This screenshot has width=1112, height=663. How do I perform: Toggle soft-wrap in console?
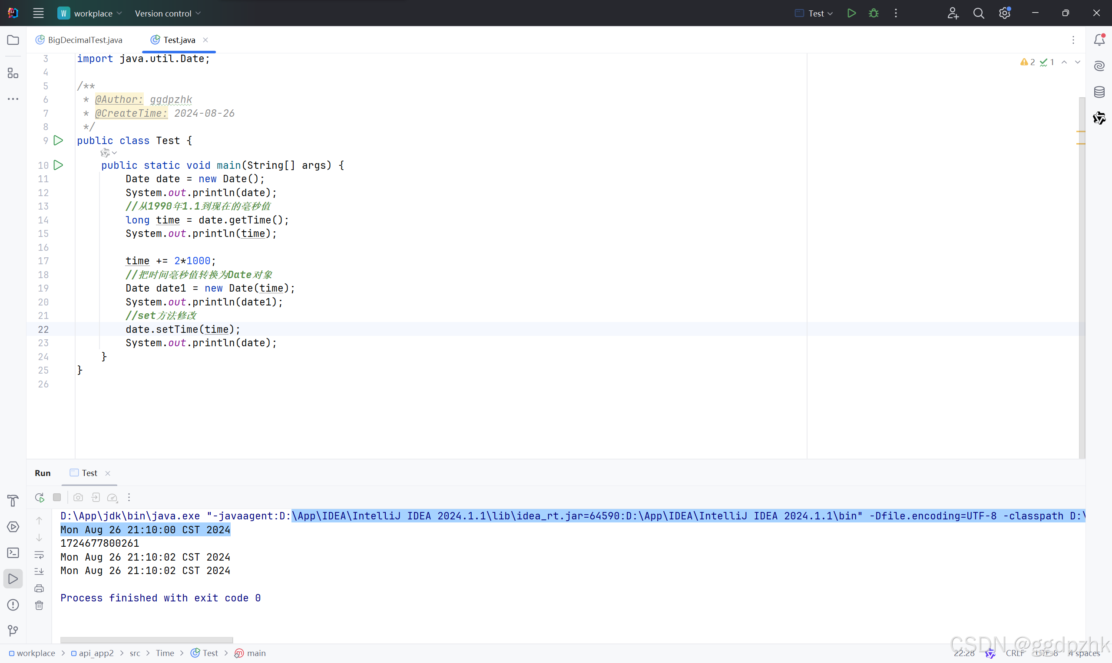(40, 555)
